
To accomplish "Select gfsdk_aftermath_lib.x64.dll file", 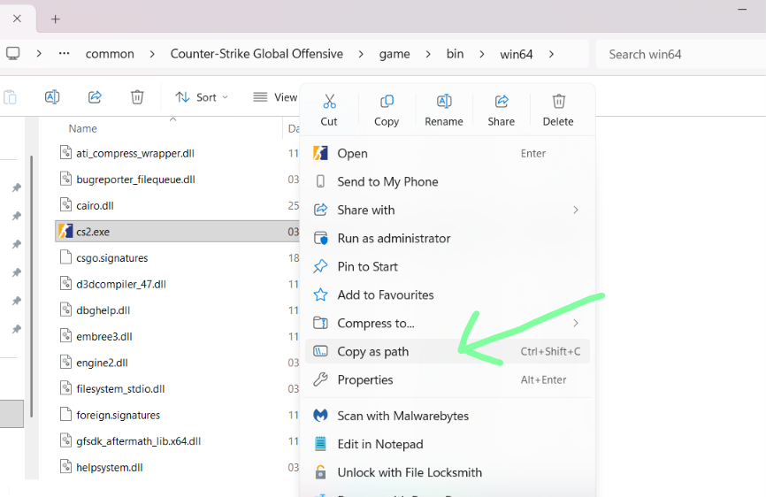I will coord(138,441).
